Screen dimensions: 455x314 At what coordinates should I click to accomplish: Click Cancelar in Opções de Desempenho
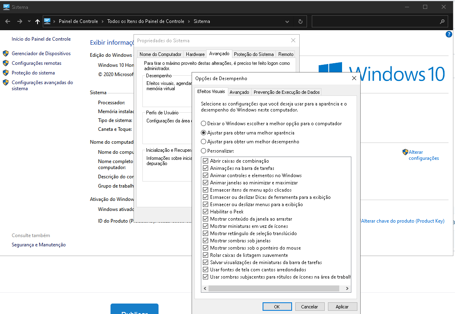click(310, 307)
